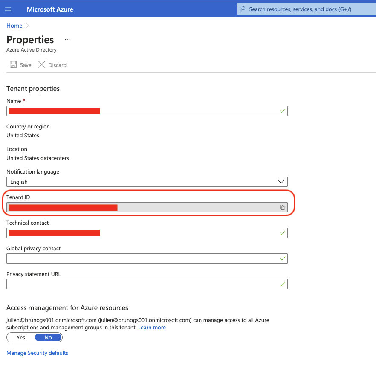Click the 'United States' country value

click(23, 136)
